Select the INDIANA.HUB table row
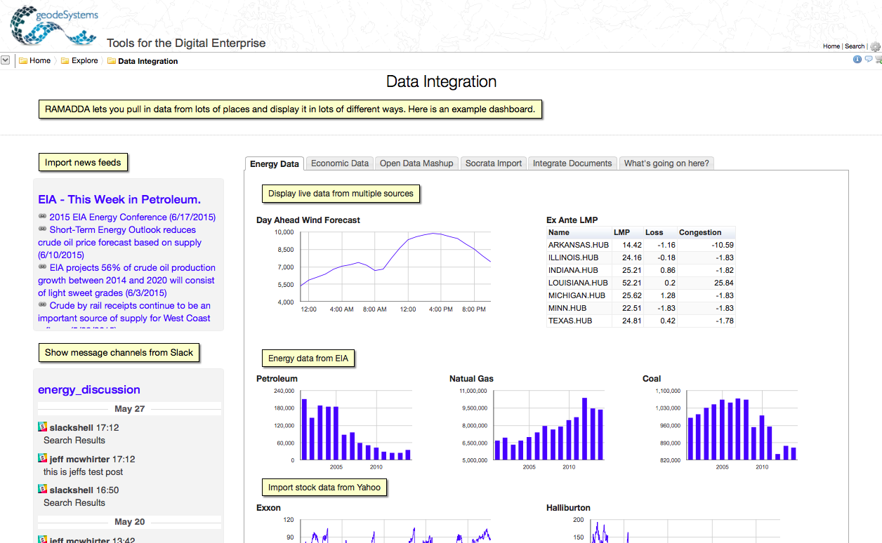 click(641, 270)
